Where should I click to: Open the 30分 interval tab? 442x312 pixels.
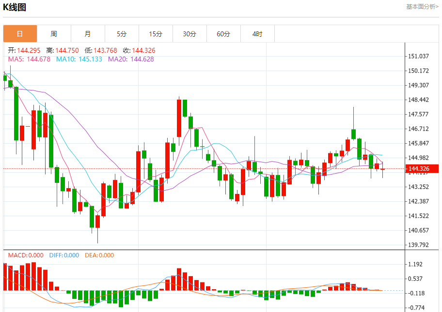pyautogui.click(x=189, y=34)
